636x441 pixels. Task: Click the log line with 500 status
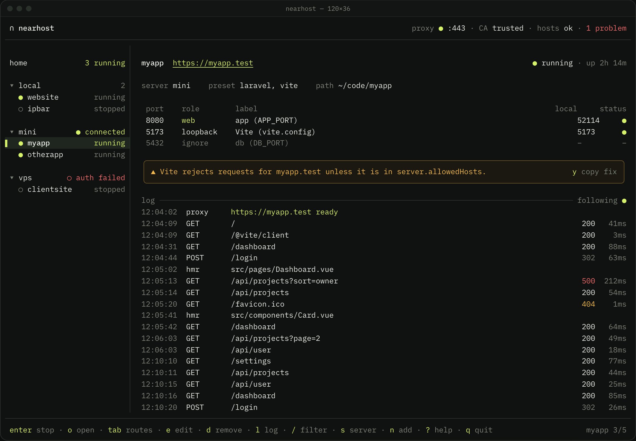pyautogui.click(x=384, y=281)
